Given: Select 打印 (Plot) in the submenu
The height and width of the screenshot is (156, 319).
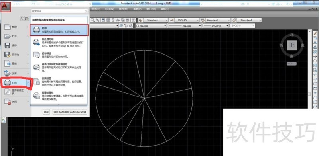Looking at the screenshot, I should pos(59,30).
